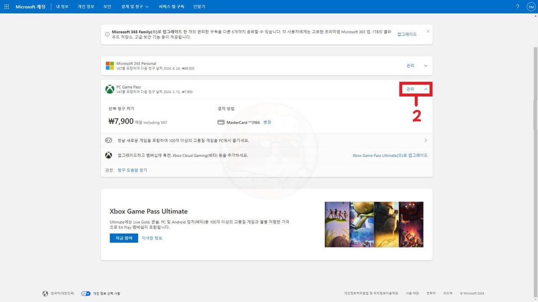Open the 내 정보 tab
The image size is (538, 302).
click(62, 7)
